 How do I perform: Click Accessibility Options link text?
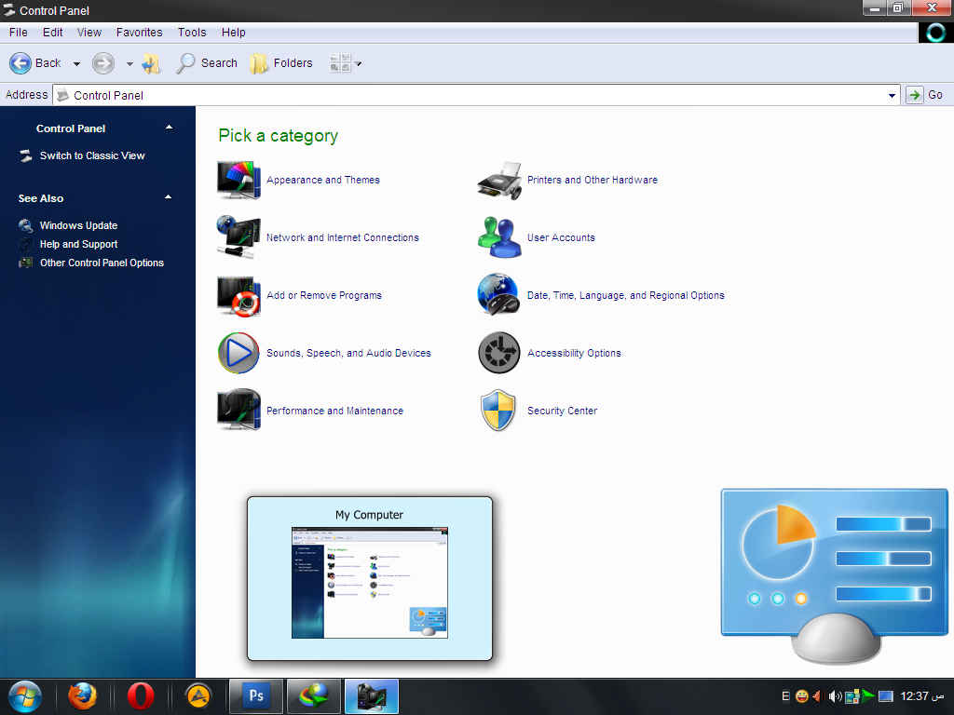[574, 353]
